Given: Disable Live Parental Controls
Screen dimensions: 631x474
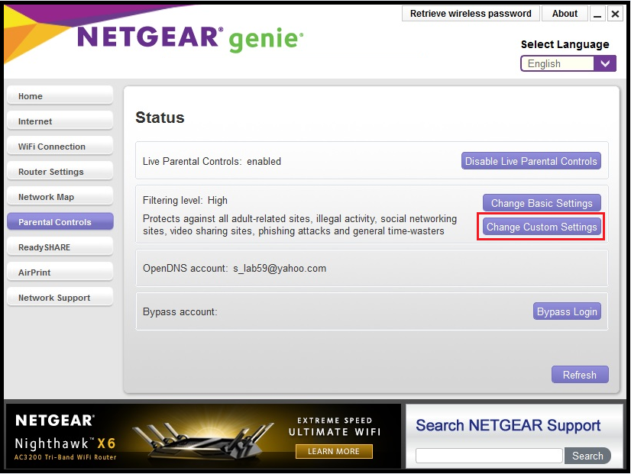Looking at the screenshot, I should pos(531,161).
